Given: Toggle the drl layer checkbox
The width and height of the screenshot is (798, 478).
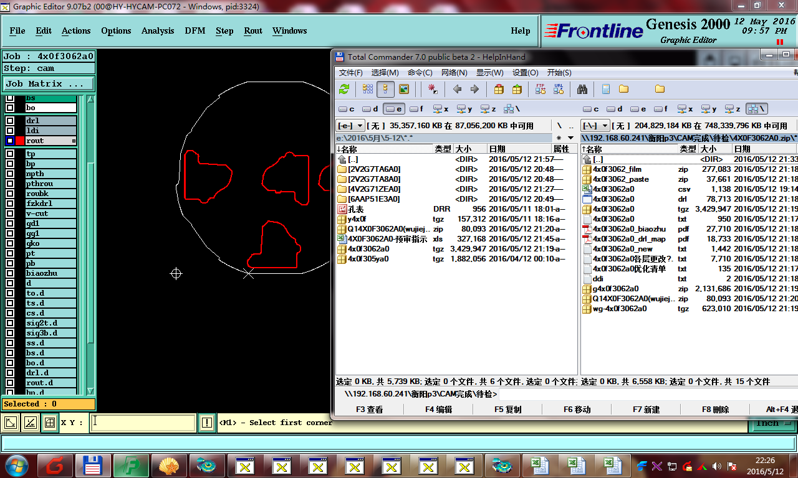Looking at the screenshot, I should point(9,121).
